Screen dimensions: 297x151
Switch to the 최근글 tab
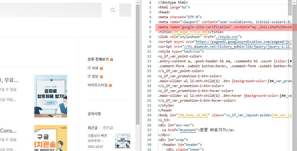coord(92,128)
